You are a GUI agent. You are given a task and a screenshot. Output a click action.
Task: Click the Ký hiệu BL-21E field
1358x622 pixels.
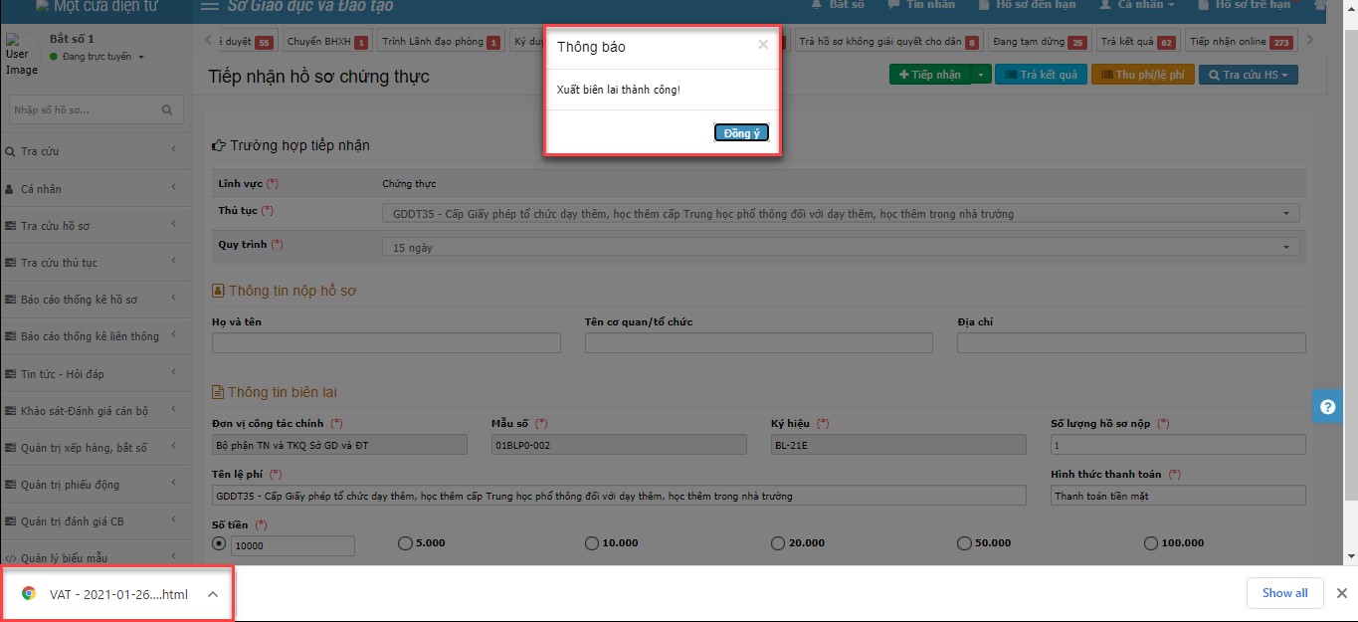898,445
